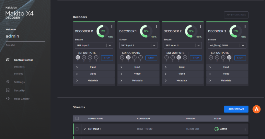Toggle SDI output 1 on Decoder 2

(x=167, y=58)
